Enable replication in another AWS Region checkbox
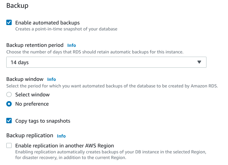This screenshot has height=165, width=228. (x=9, y=146)
